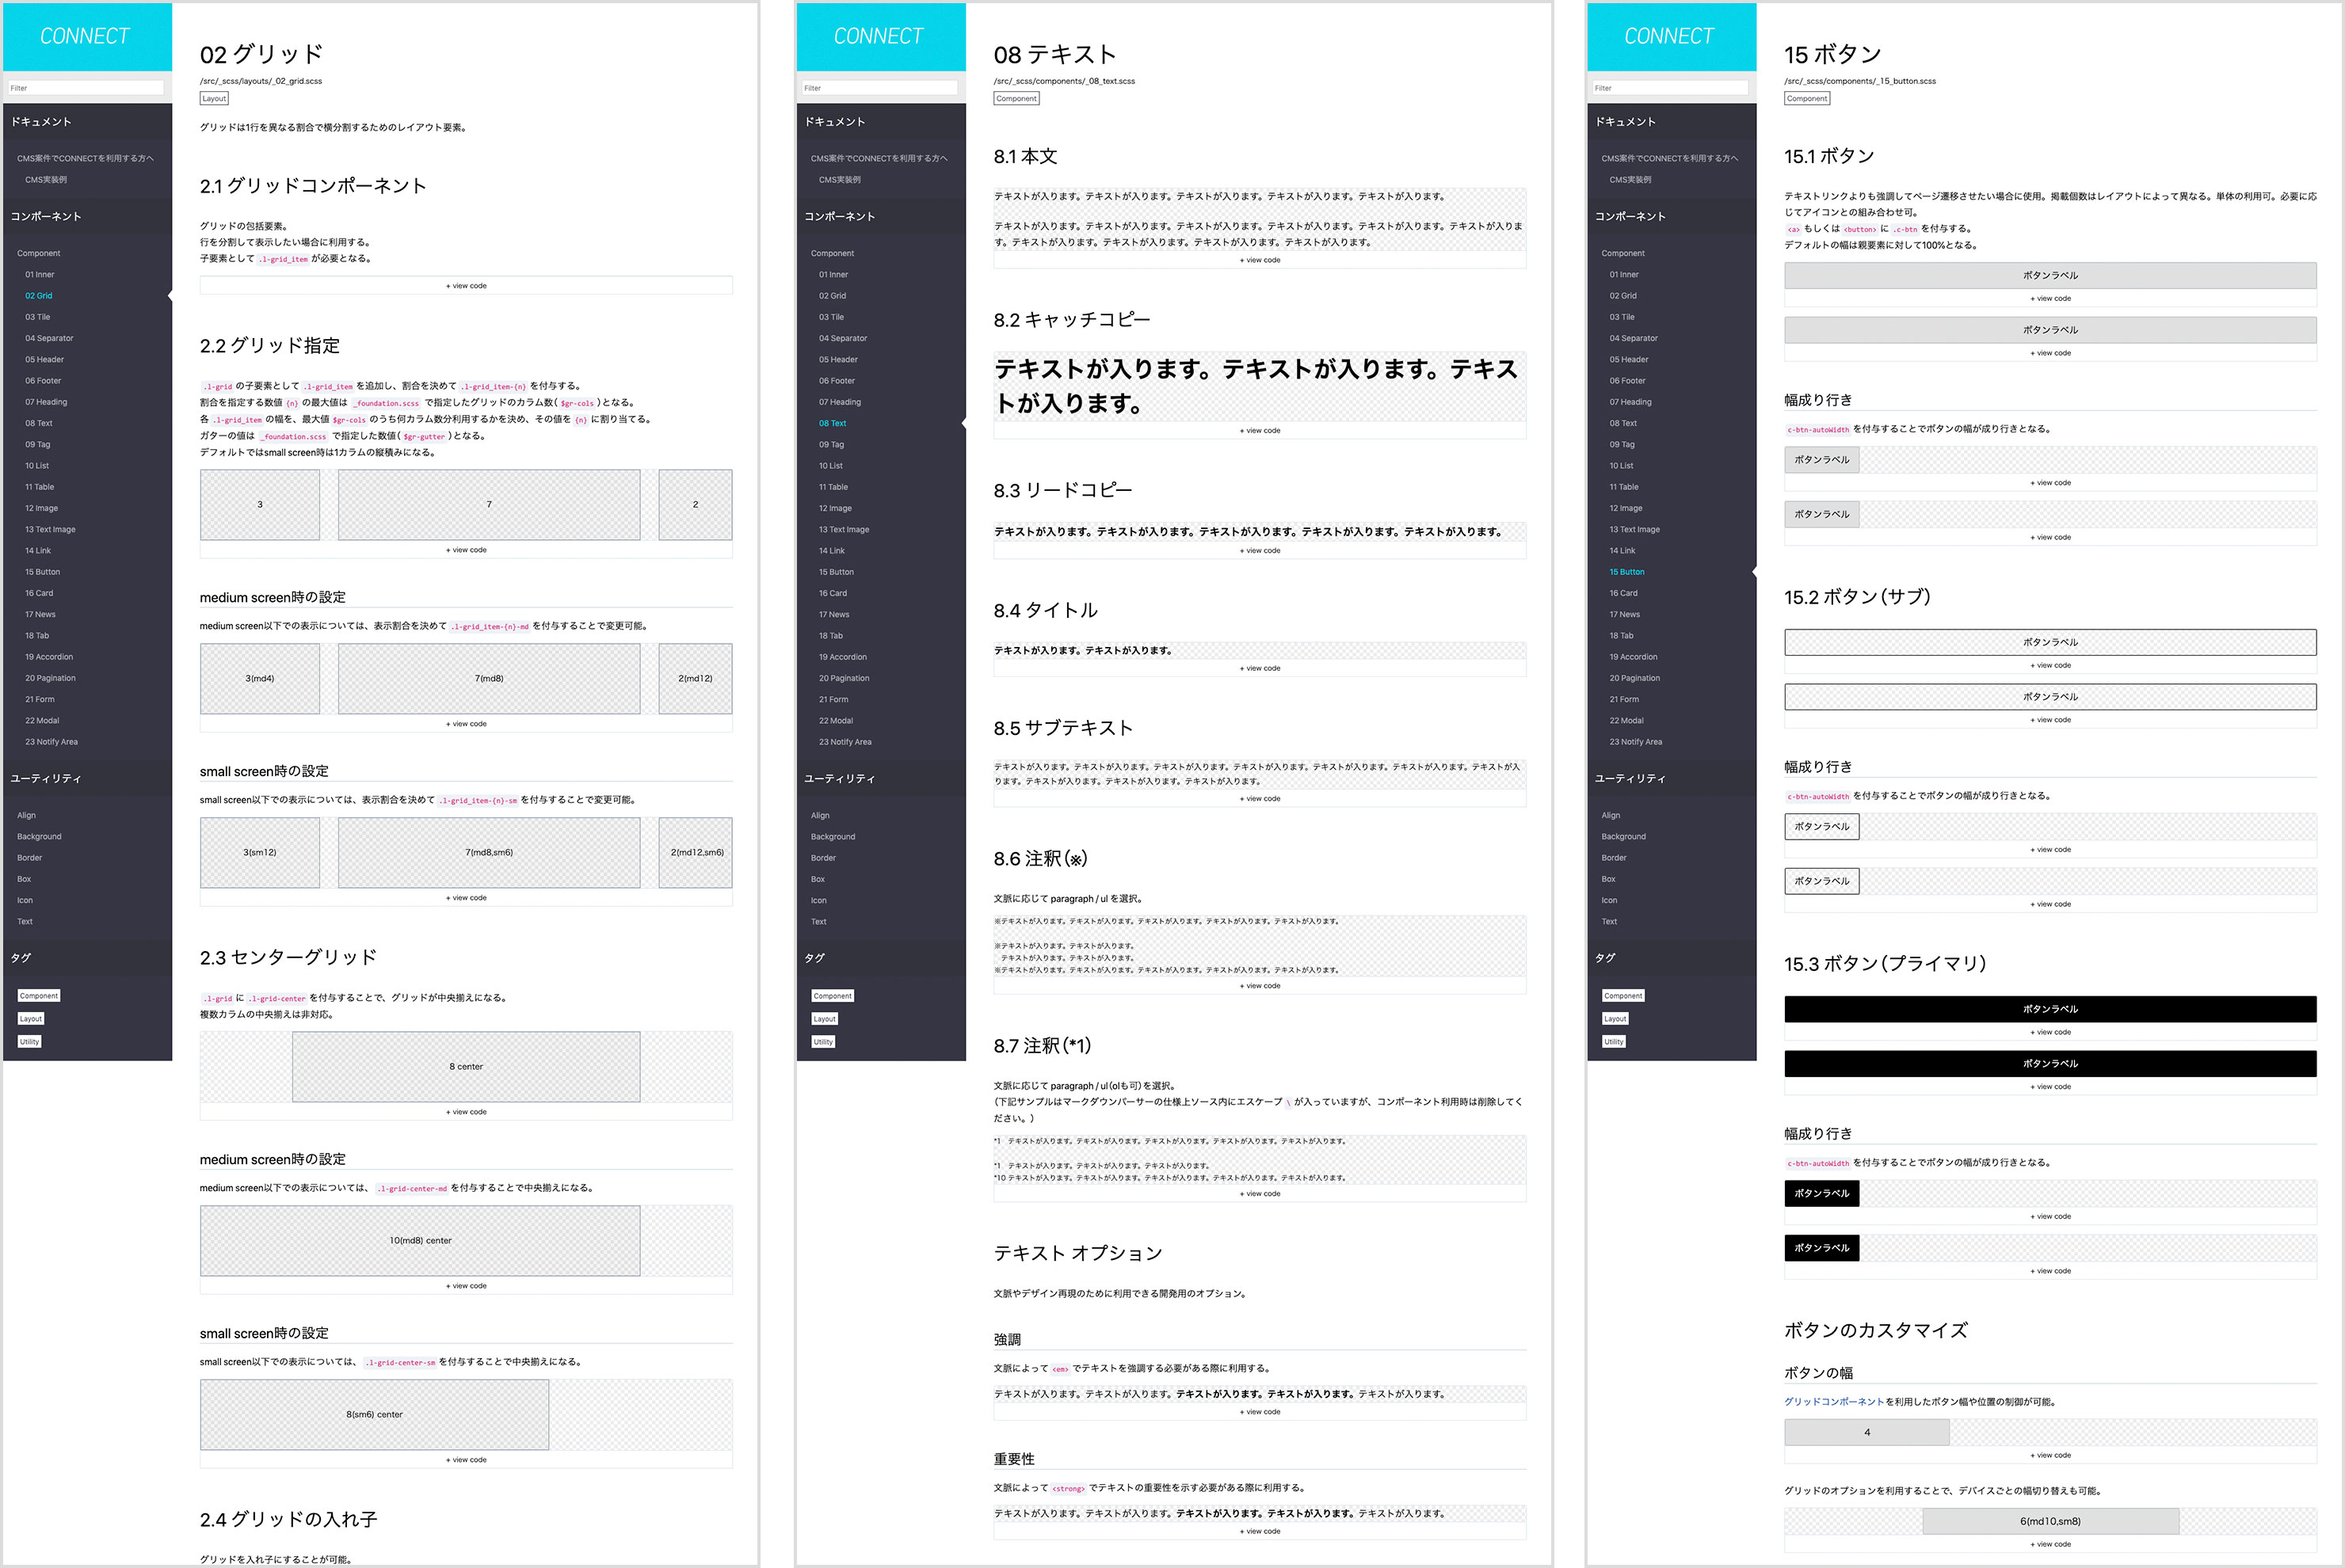The width and height of the screenshot is (2345, 1568).
Task: Follow the blue グリッドコンポーネント link
Action: [1834, 1402]
